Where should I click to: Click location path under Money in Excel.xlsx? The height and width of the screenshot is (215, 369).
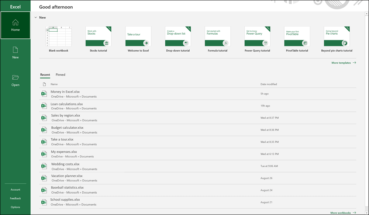(x=74, y=97)
